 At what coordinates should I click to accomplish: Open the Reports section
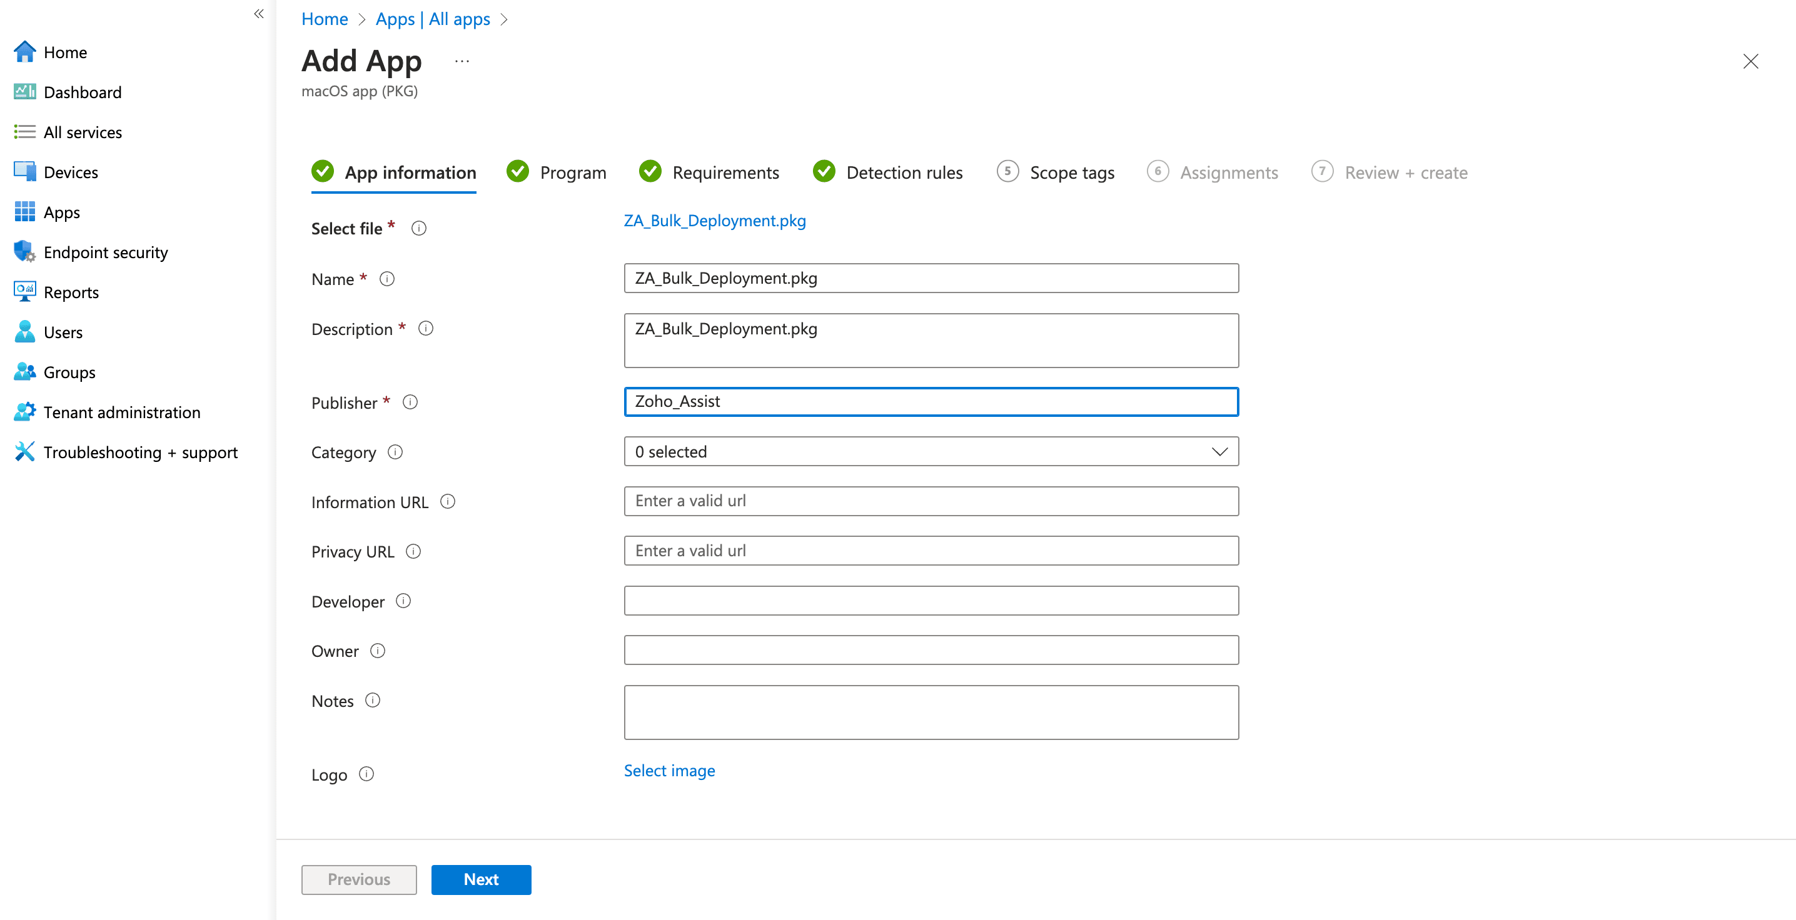click(x=71, y=292)
